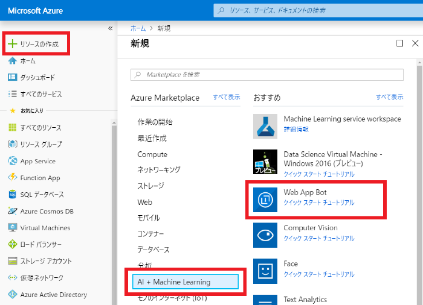Click the Computer Vision title text
The height and width of the screenshot is (305, 423).
(x=311, y=228)
